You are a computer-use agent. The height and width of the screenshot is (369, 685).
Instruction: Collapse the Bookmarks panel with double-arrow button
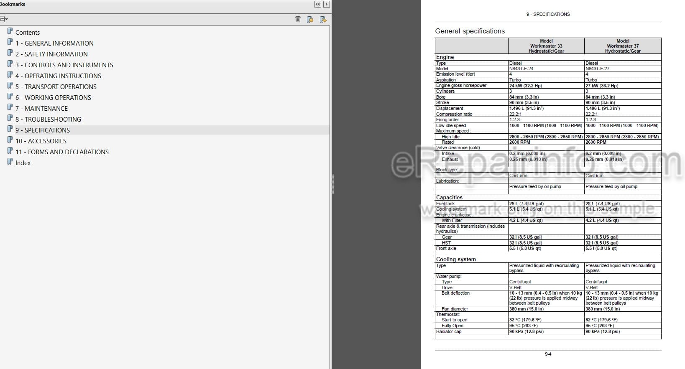click(x=318, y=4)
